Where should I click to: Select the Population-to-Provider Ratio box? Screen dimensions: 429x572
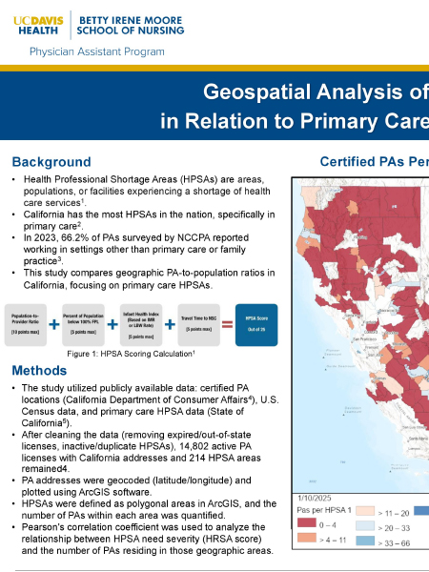tap(26, 325)
